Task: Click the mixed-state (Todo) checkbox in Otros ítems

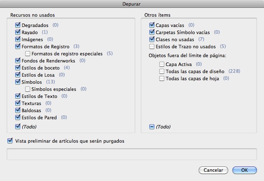Action: (152, 127)
